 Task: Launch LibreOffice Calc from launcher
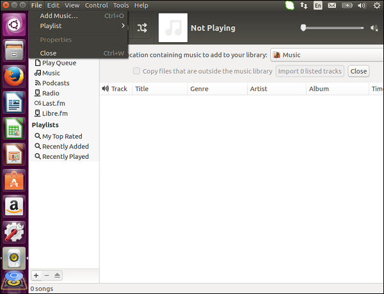point(14,129)
